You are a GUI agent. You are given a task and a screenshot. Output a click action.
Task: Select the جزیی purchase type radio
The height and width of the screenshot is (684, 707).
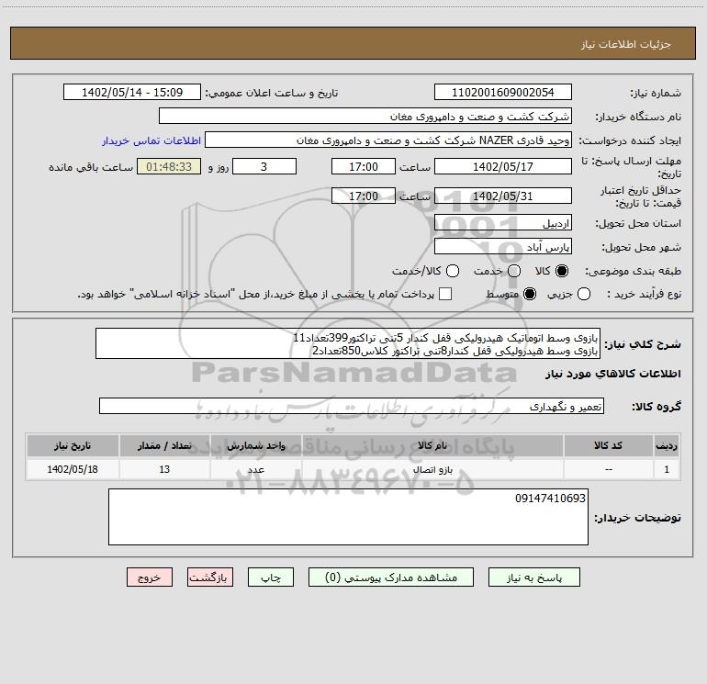coord(583,294)
